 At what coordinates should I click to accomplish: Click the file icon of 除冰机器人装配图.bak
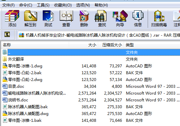point(5,107)
